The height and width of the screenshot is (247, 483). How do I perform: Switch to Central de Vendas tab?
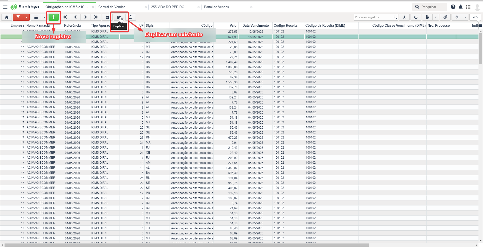point(112,7)
